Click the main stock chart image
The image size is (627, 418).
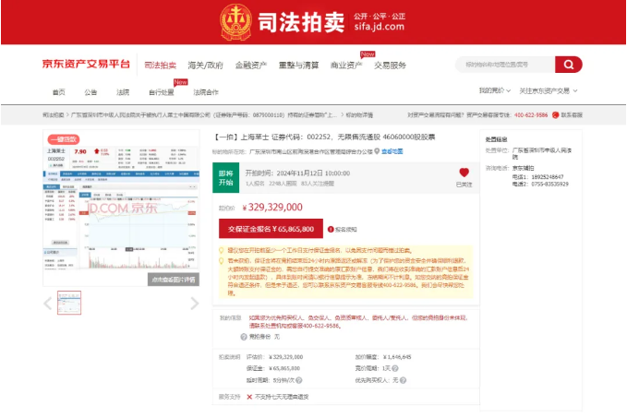(121, 208)
